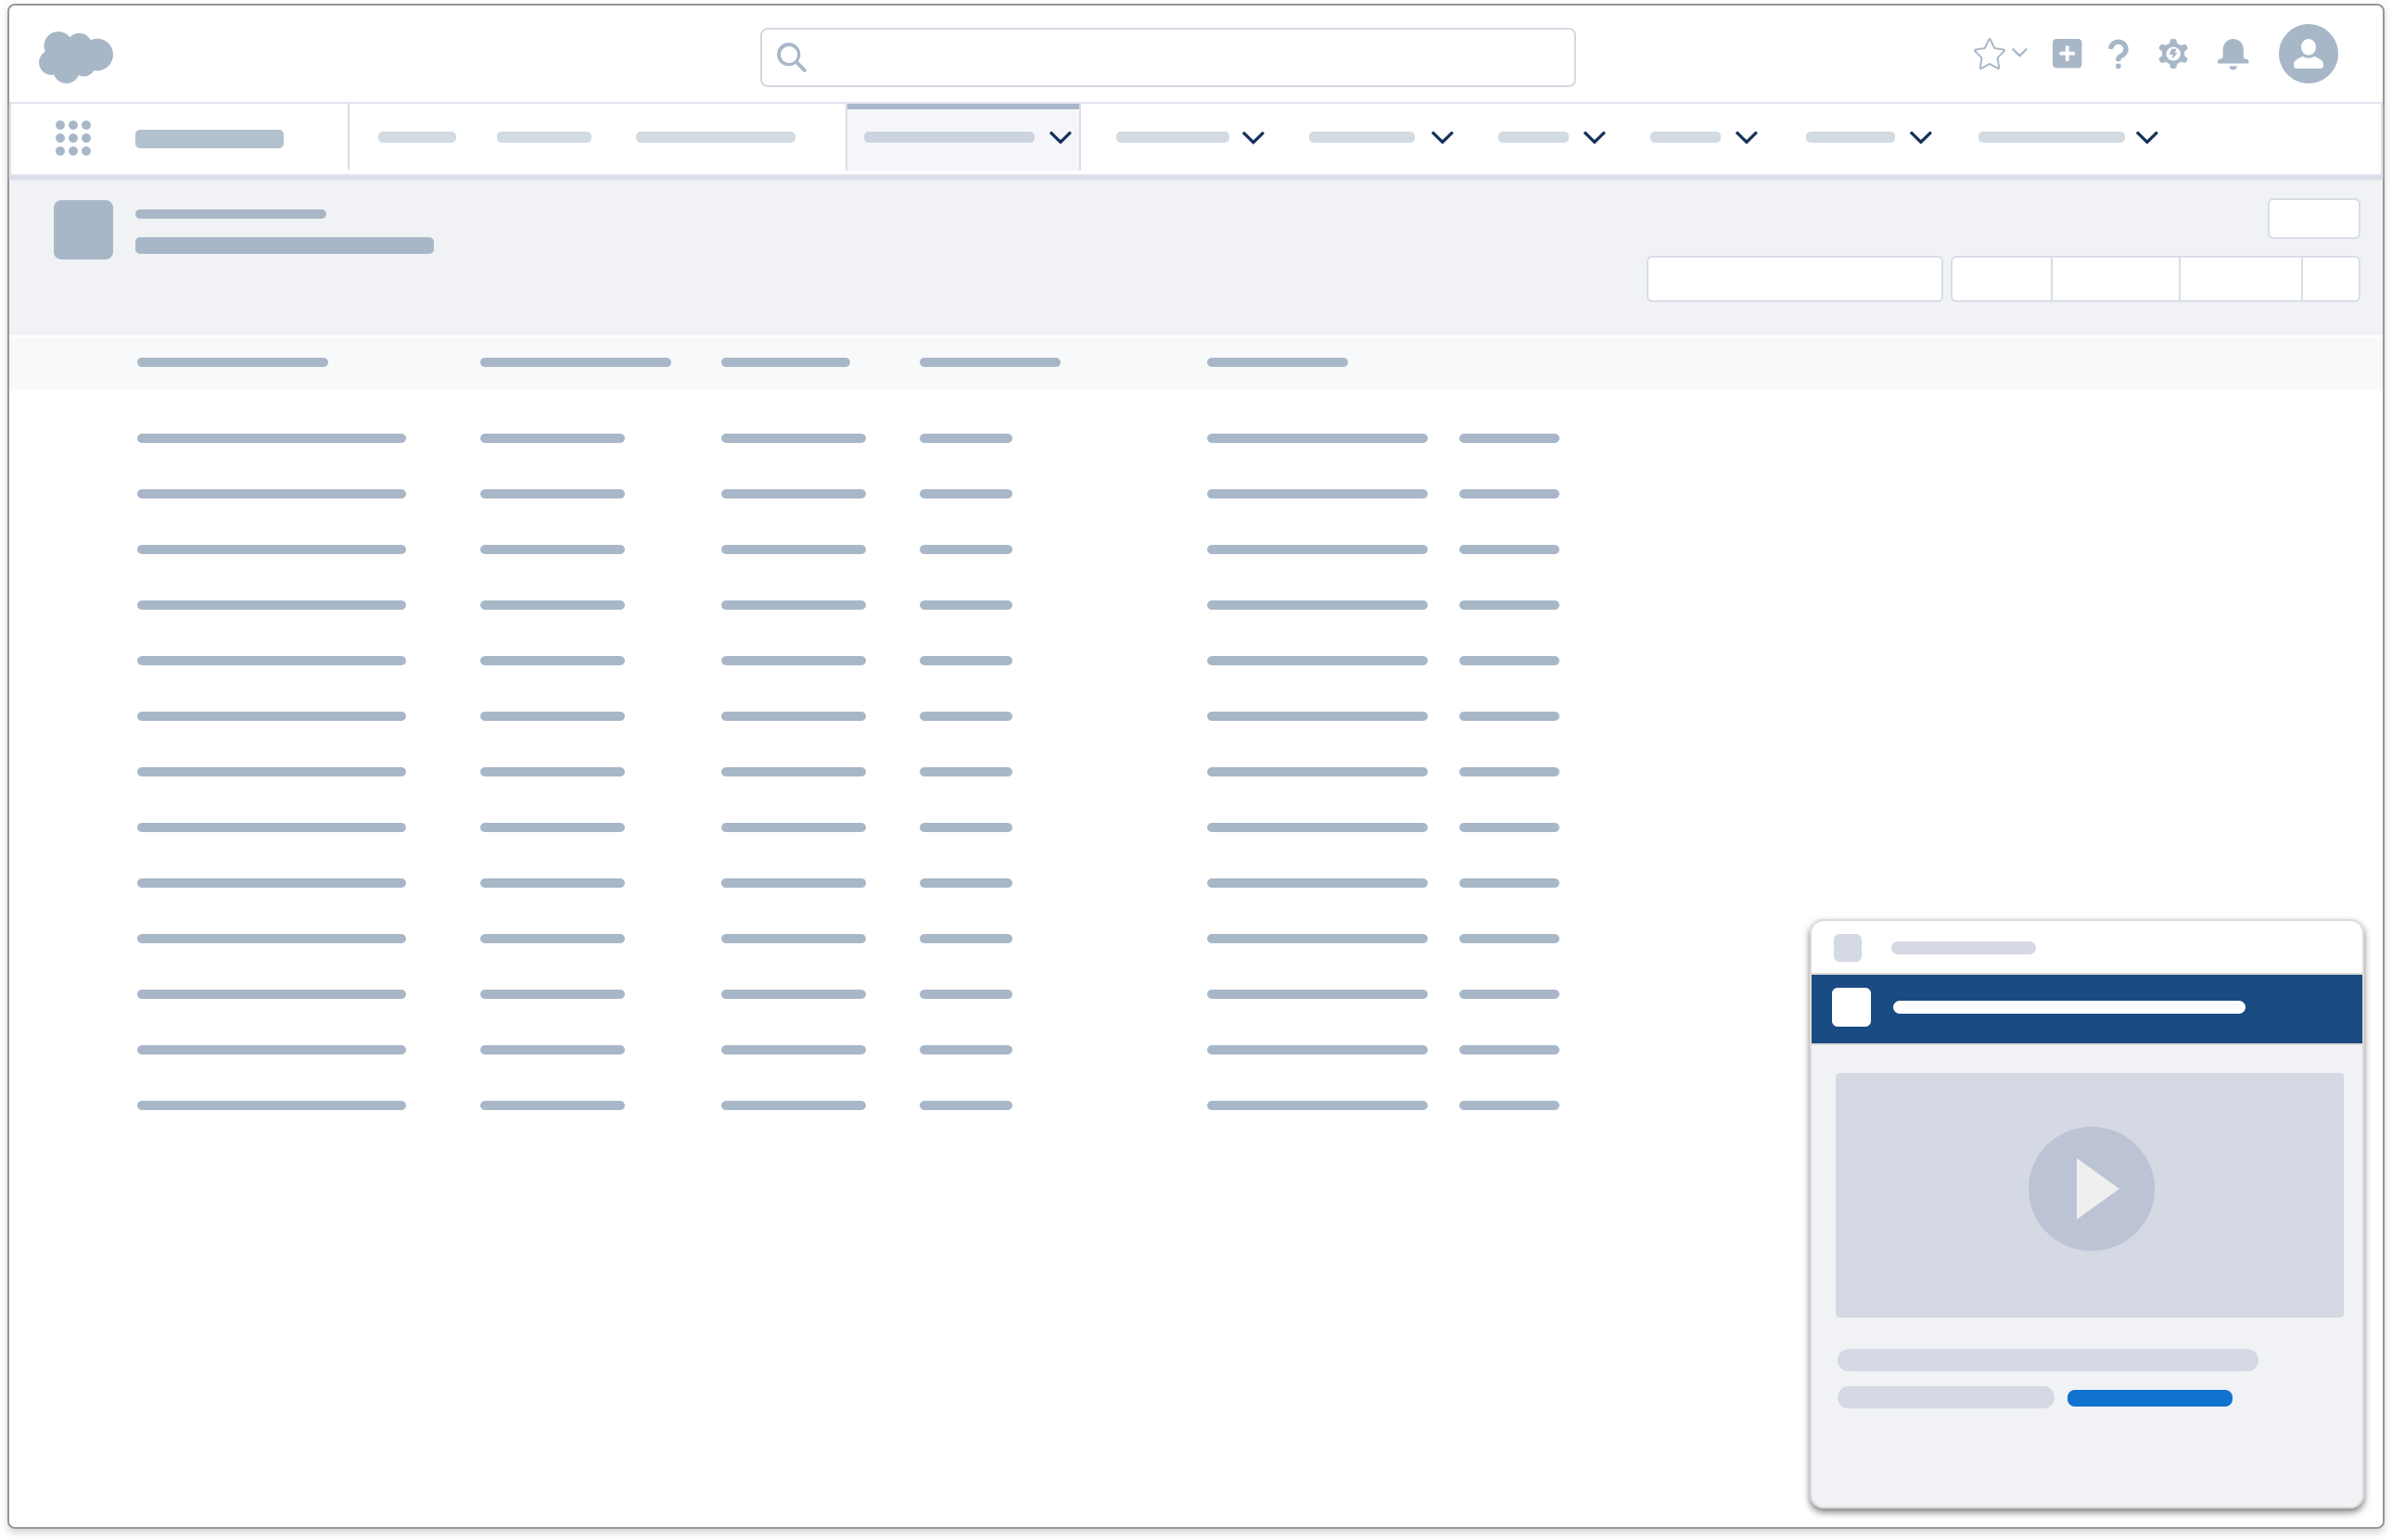Image resolution: width=2392 pixels, height=1540 pixels.
Task: Expand the rightmost navigation item's chevron
Action: coord(2146,137)
